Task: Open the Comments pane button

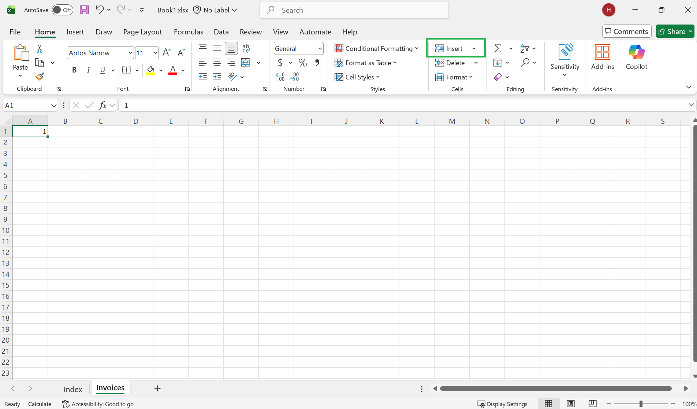Action: [x=627, y=31]
